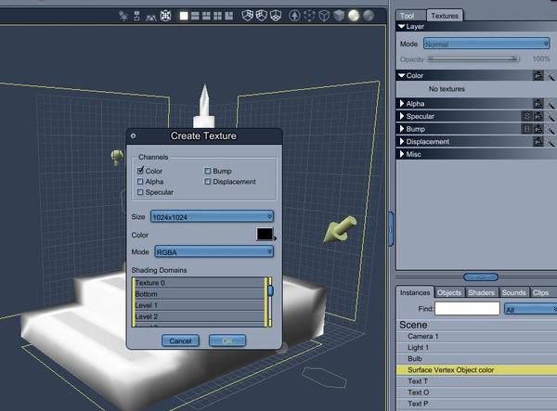Click the grid plane icon in viewport toolbar

coord(151,17)
